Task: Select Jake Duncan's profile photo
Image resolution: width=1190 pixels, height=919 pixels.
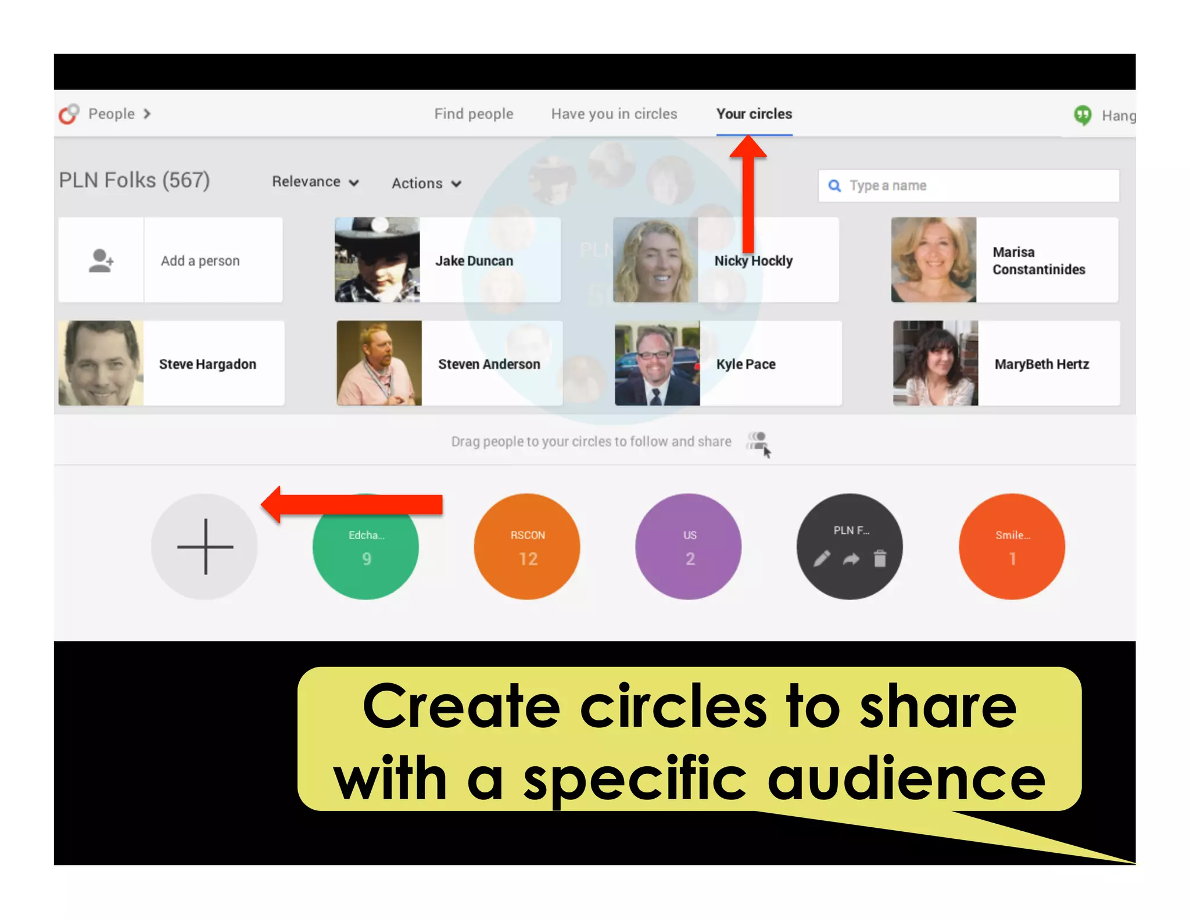Action: coord(377,260)
